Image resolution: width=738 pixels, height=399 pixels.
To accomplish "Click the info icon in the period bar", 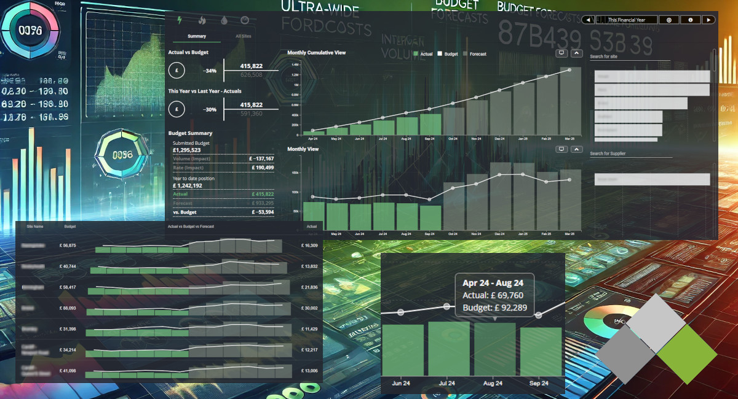I will 691,20.
